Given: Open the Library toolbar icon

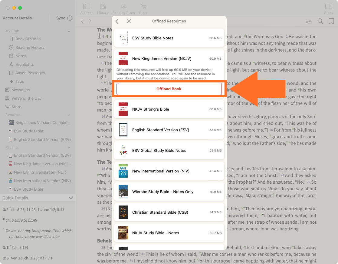Looking at the screenshot, I should [x=103, y=6].
